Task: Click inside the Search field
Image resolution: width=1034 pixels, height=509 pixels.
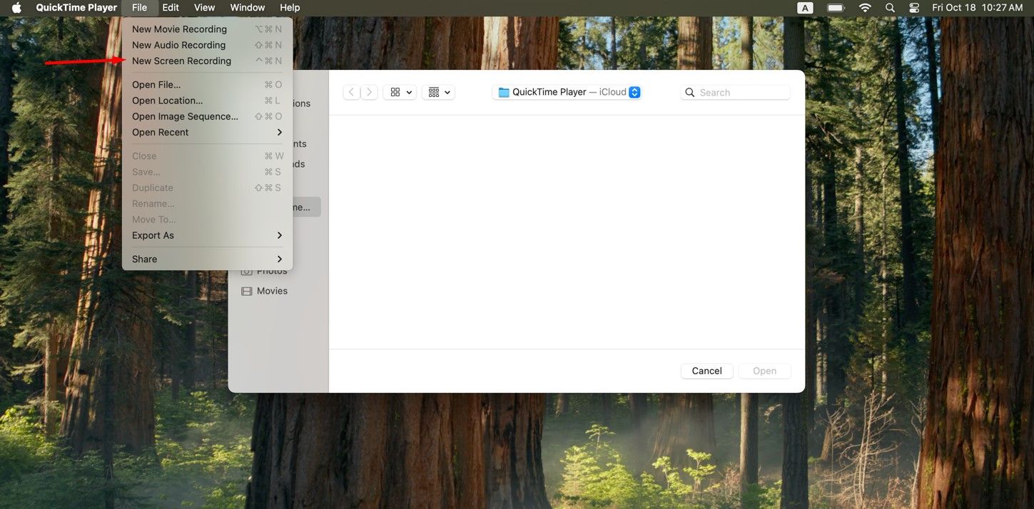Action: (735, 92)
